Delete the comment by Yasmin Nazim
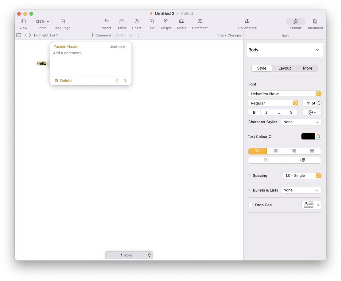 tap(63, 80)
